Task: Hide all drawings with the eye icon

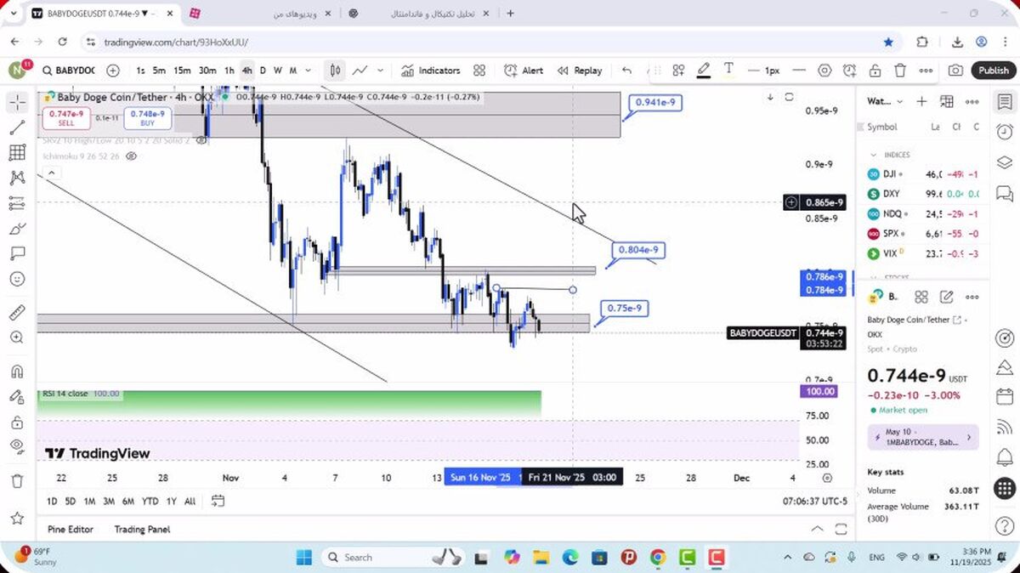Action: click(17, 446)
